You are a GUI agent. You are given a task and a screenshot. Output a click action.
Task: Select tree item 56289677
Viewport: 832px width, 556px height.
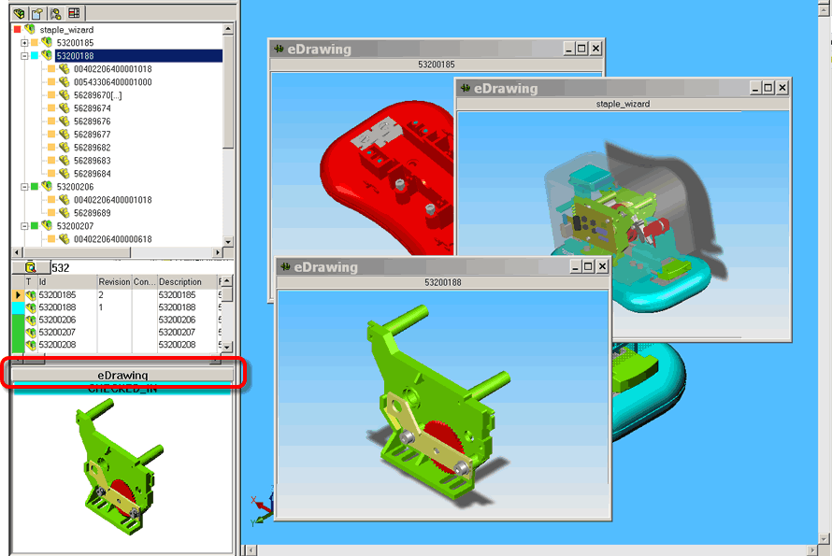[x=93, y=135]
